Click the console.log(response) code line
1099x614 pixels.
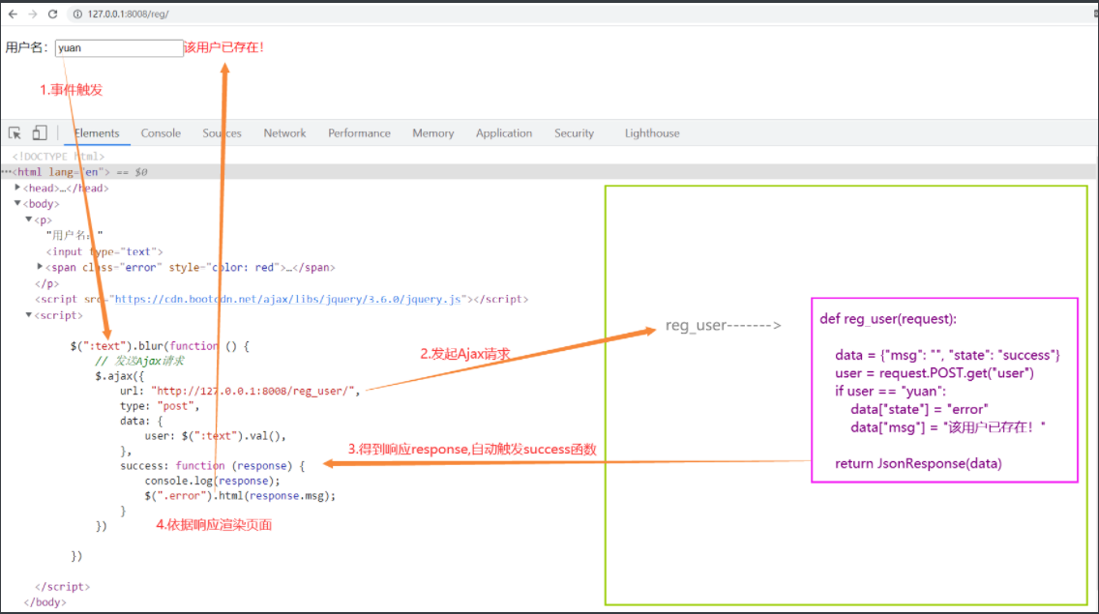click(x=213, y=481)
